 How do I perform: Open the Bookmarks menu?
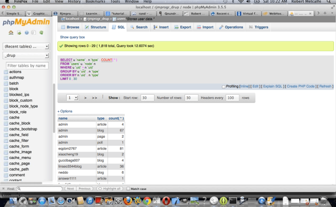point(95,2)
